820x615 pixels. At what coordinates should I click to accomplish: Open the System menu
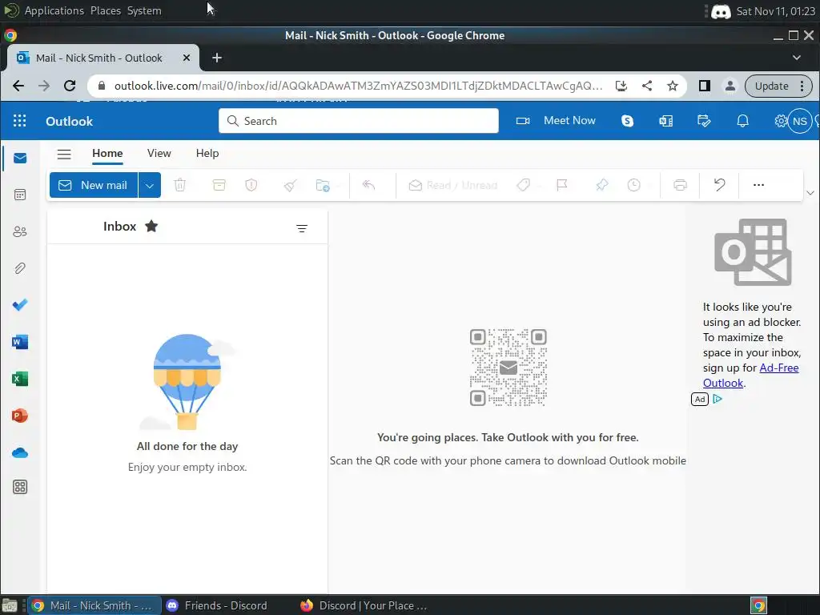(144, 10)
